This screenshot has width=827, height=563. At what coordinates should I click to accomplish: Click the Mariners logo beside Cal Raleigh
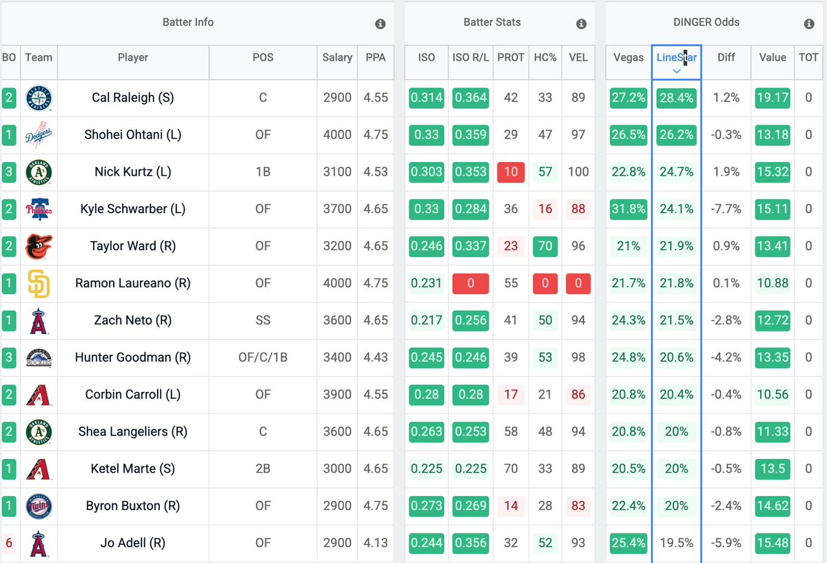tap(38, 98)
